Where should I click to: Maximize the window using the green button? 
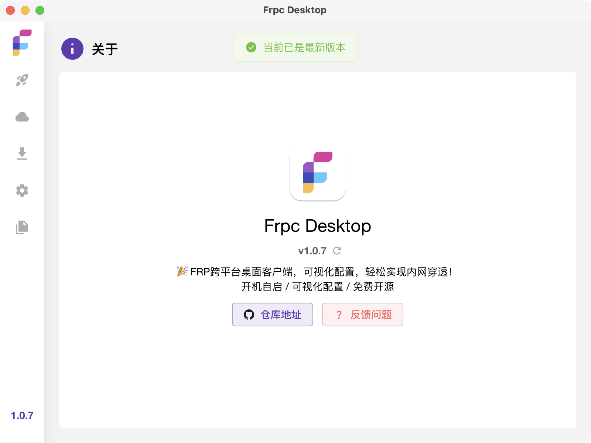tap(40, 10)
